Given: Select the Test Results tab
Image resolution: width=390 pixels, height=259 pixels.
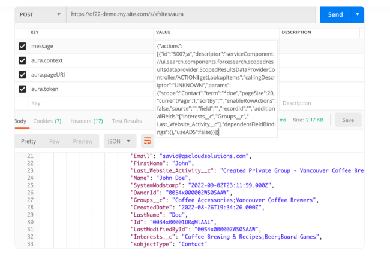Looking at the screenshot, I should pos(127,121).
